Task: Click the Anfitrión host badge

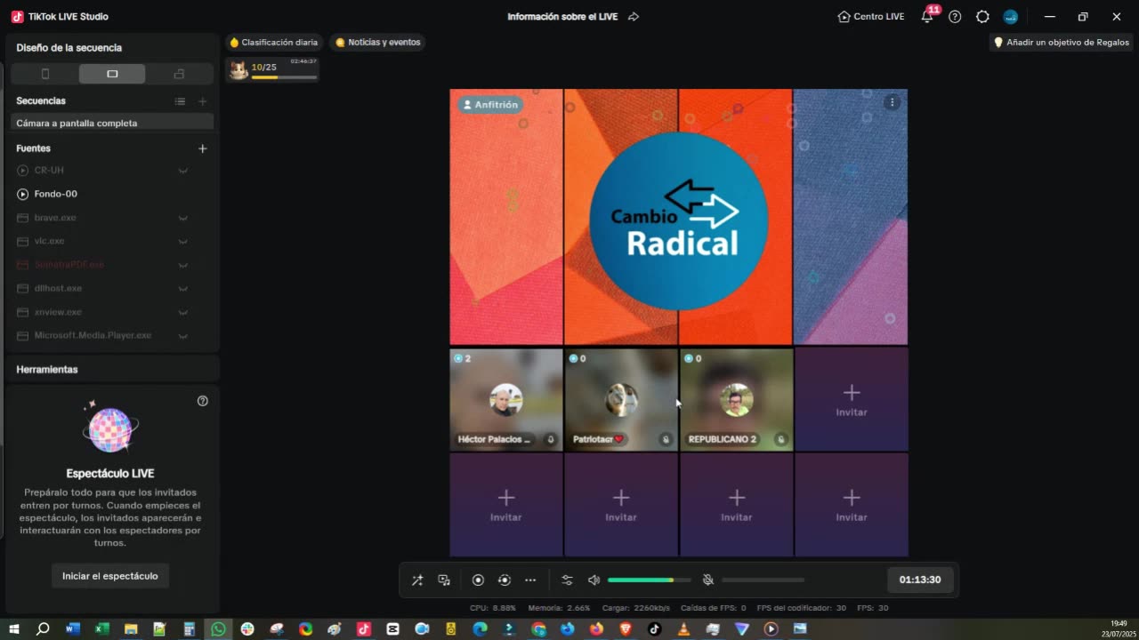Action: (x=490, y=105)
